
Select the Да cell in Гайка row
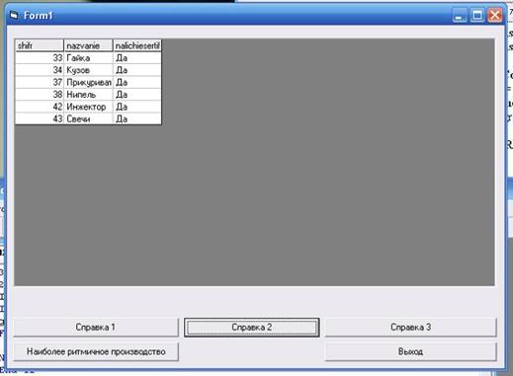pyautogui.click(x=137, y=58)
